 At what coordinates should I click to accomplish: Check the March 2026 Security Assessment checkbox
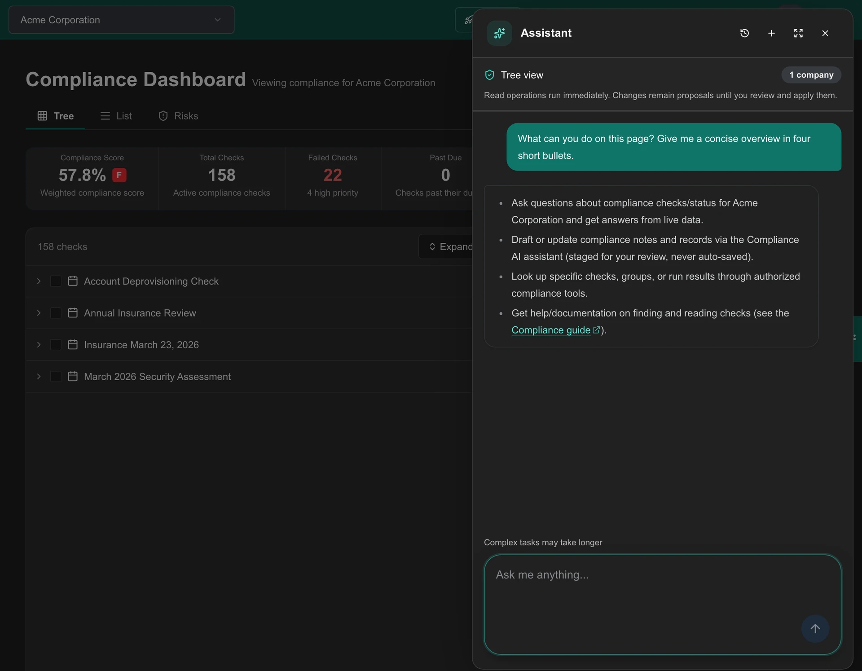tap(56, 377)
